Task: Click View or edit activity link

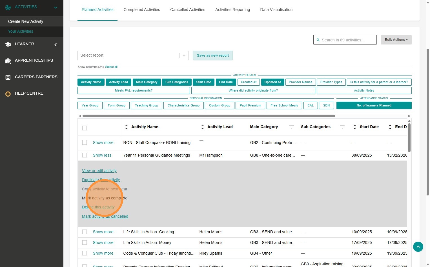Action: [x=99, y=171]
